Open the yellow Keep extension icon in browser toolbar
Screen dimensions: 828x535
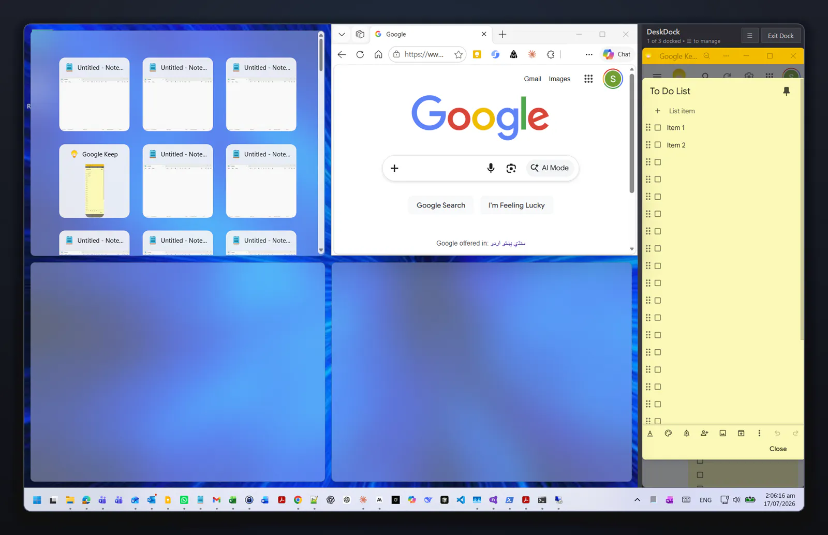click(477, 54)
